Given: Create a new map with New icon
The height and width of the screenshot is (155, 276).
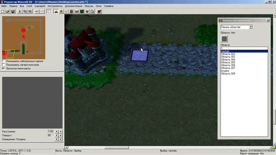Looking at the screenshot, I should (3, 12).
